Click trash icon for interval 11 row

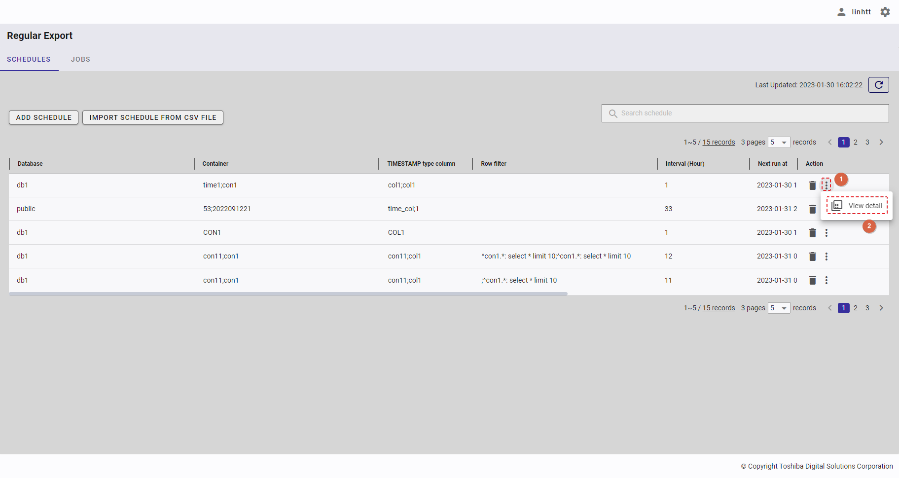[x=813, y=280]
